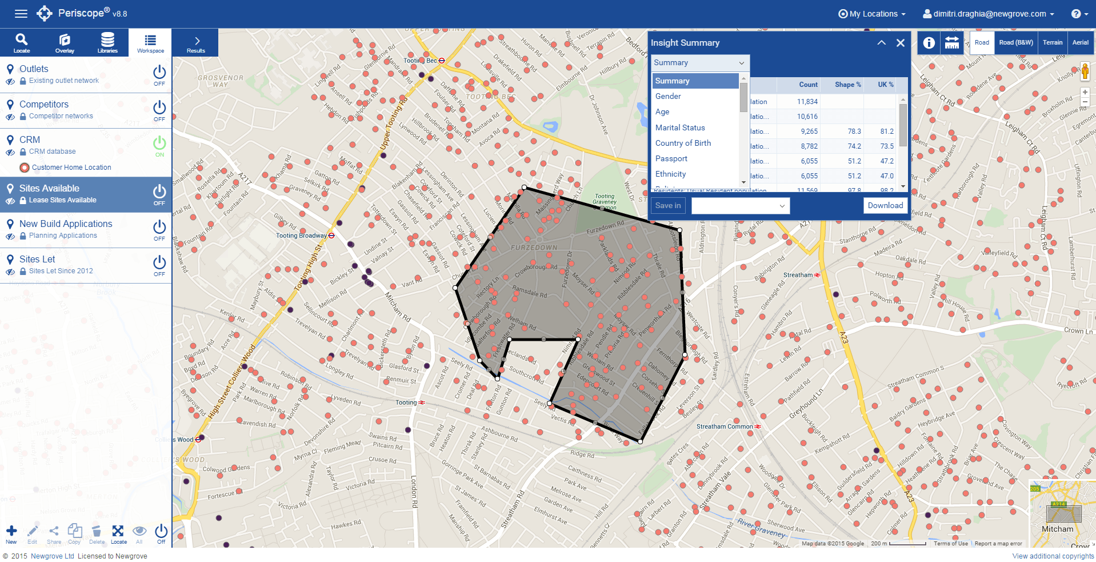This screenshot has width=1096, height=562.
Task: Select the distance measure ruler tool
Action: (952, 43)
